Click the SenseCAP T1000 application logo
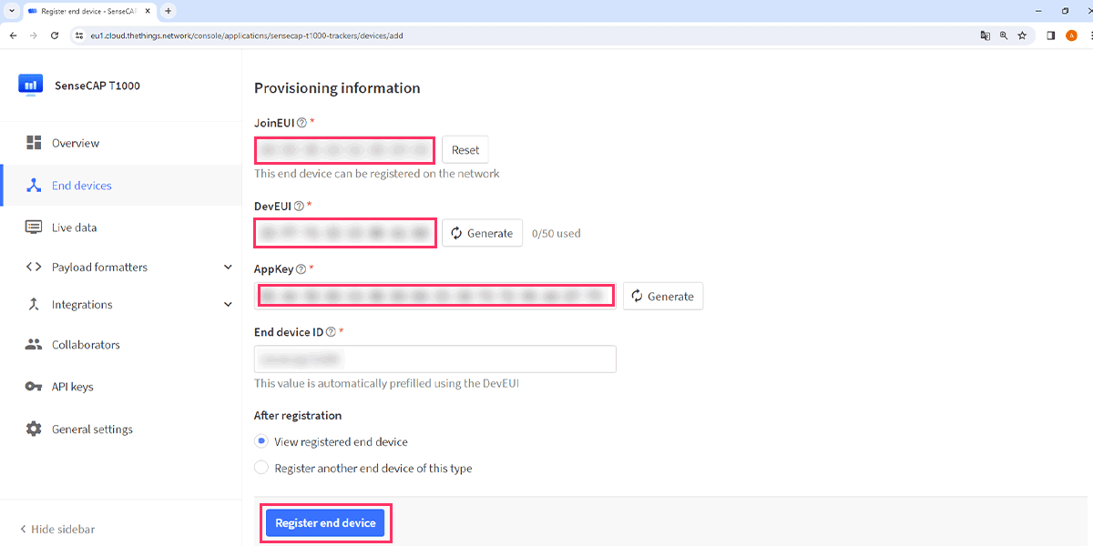Image resolution: width=1093 pixels, height=546 pixels. [x=31, y=86]
